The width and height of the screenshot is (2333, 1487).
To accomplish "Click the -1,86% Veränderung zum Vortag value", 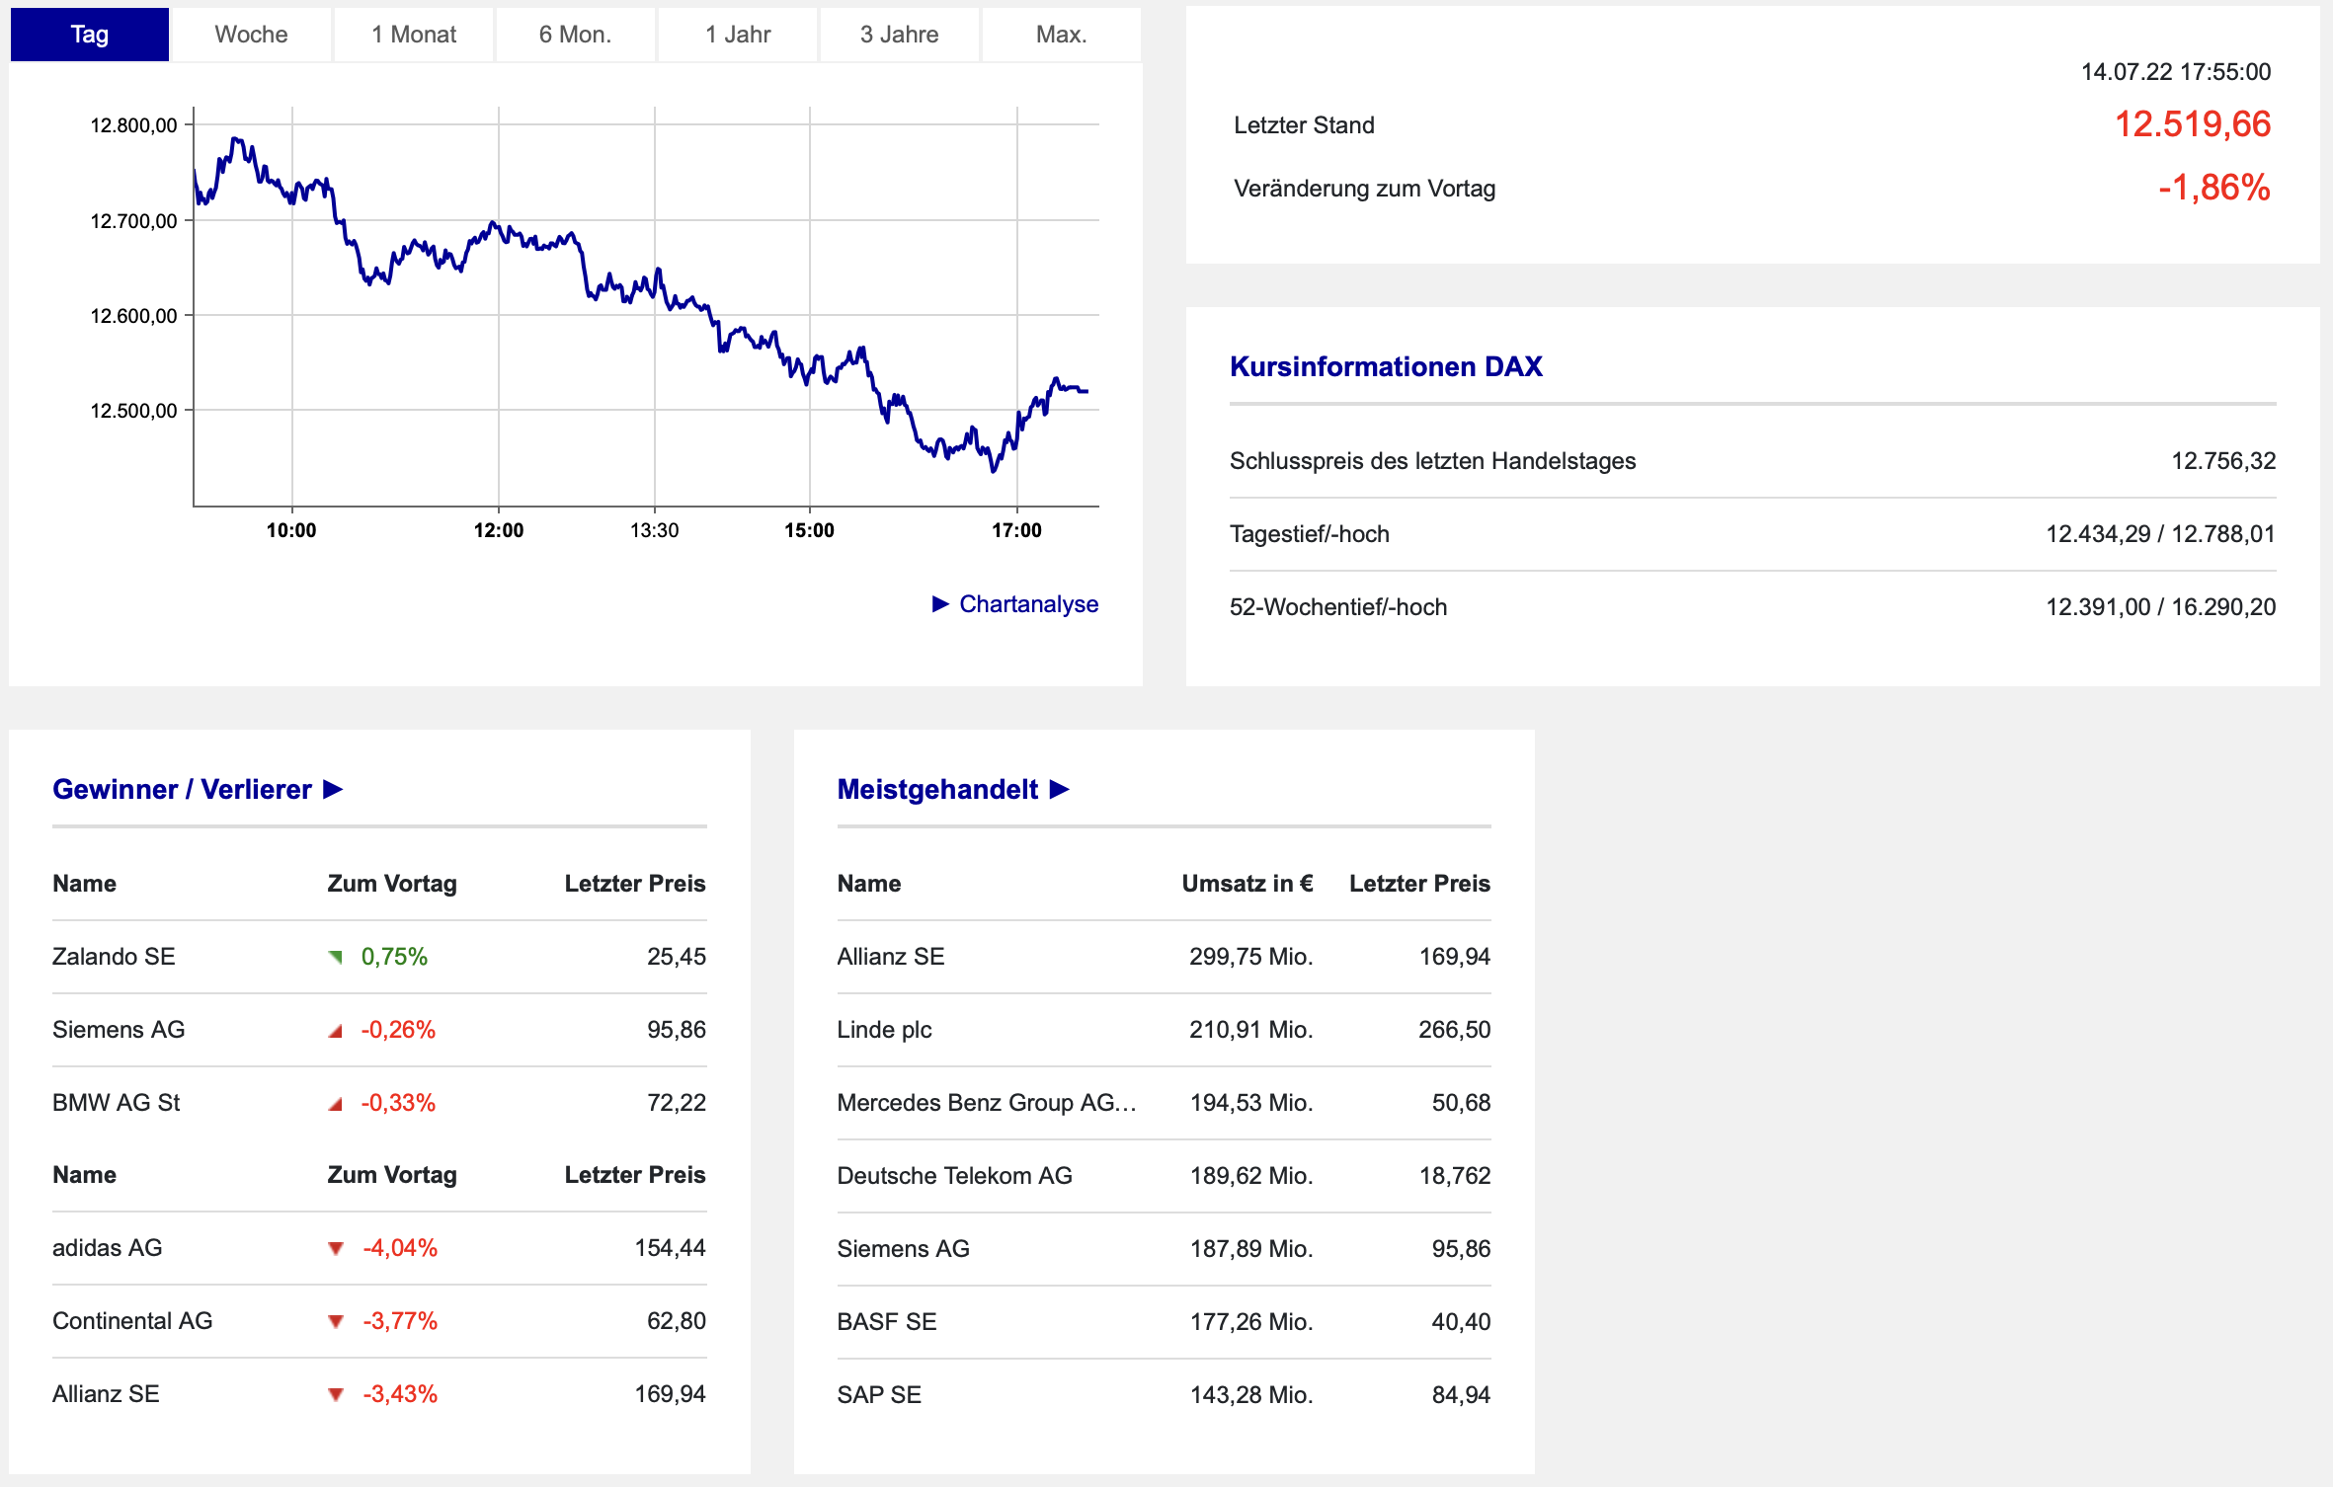I will 2214,188.
